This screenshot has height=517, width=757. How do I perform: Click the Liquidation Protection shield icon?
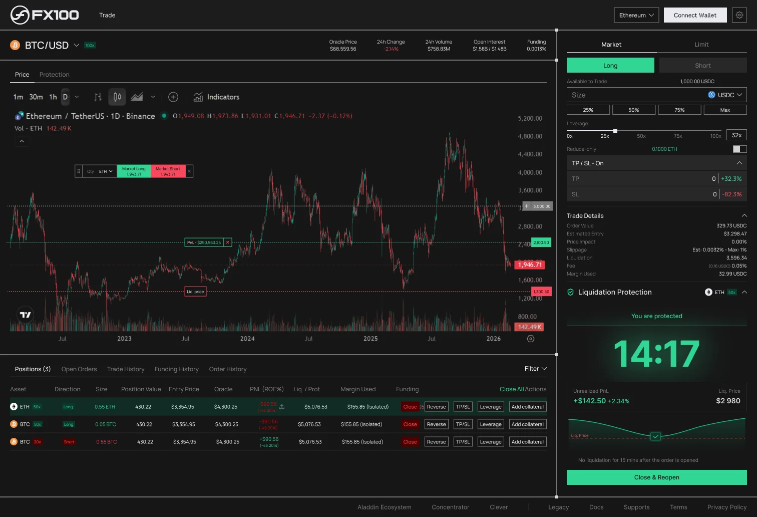[570, 292]
